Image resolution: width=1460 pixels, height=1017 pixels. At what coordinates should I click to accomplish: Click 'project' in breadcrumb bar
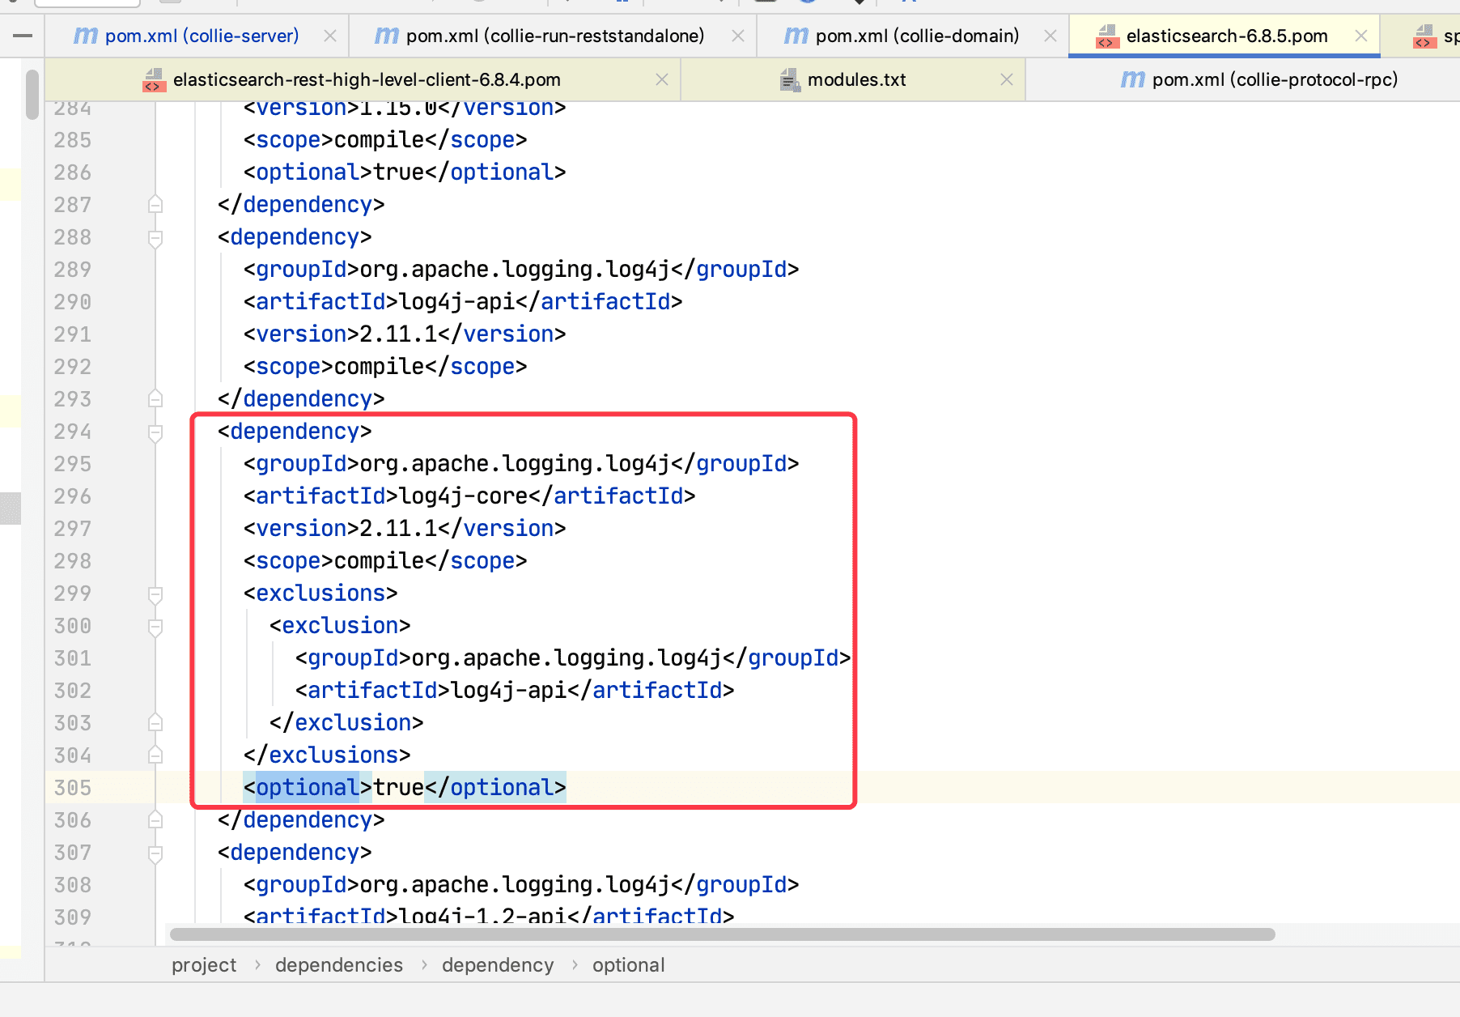point(204,965)
